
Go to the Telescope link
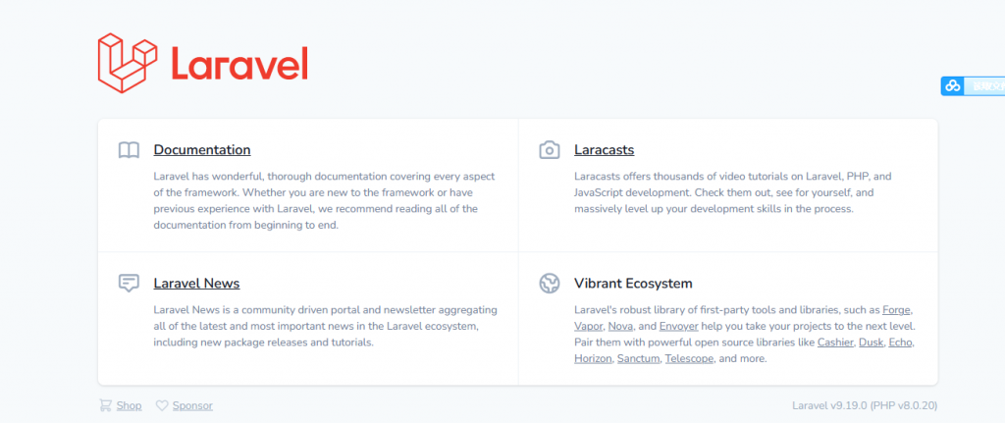click(689, 359)
